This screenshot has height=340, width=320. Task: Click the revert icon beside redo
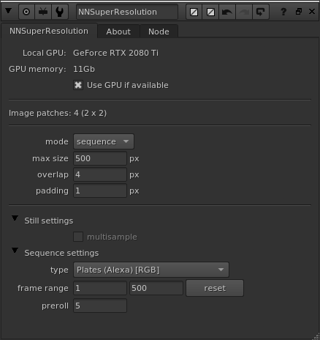point(261,12)
